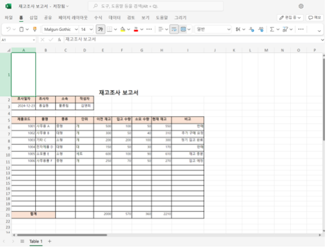Confirm formula entry check icon
326x247 pixels.
click(51, 40)
